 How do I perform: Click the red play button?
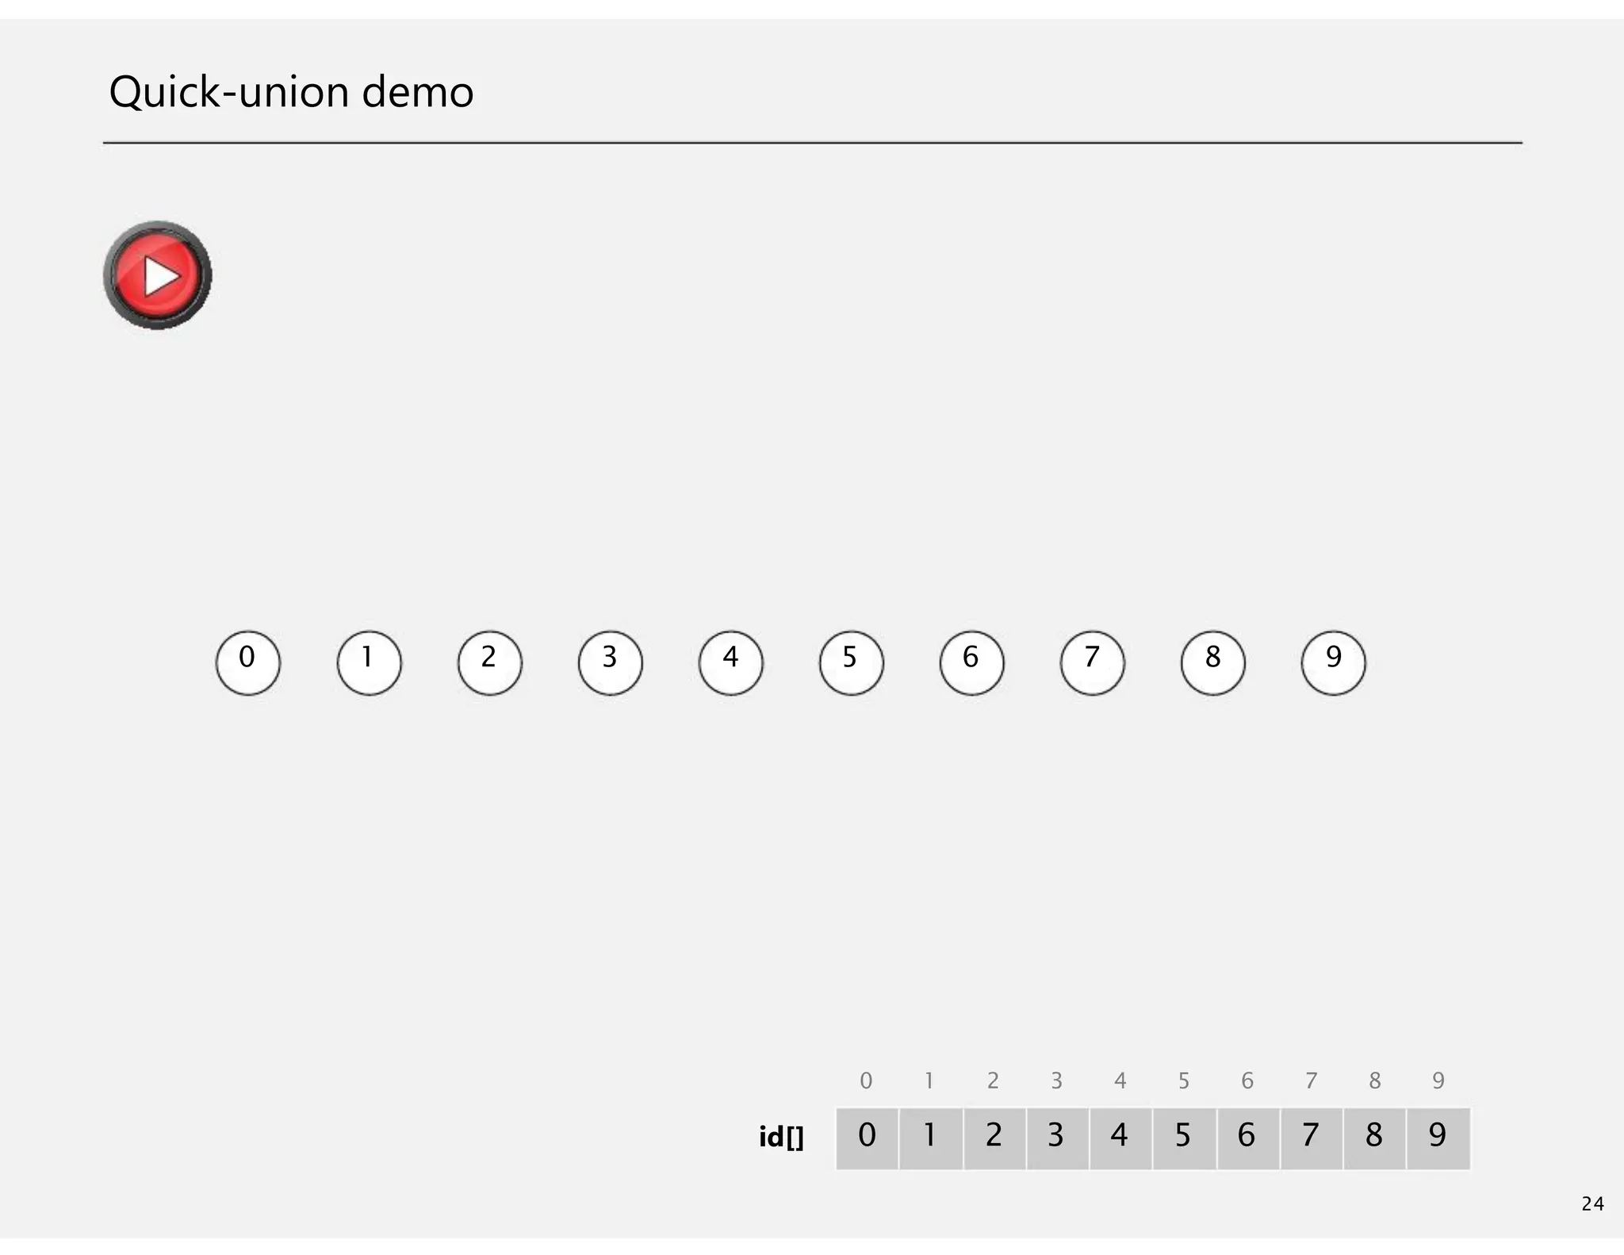158,275
